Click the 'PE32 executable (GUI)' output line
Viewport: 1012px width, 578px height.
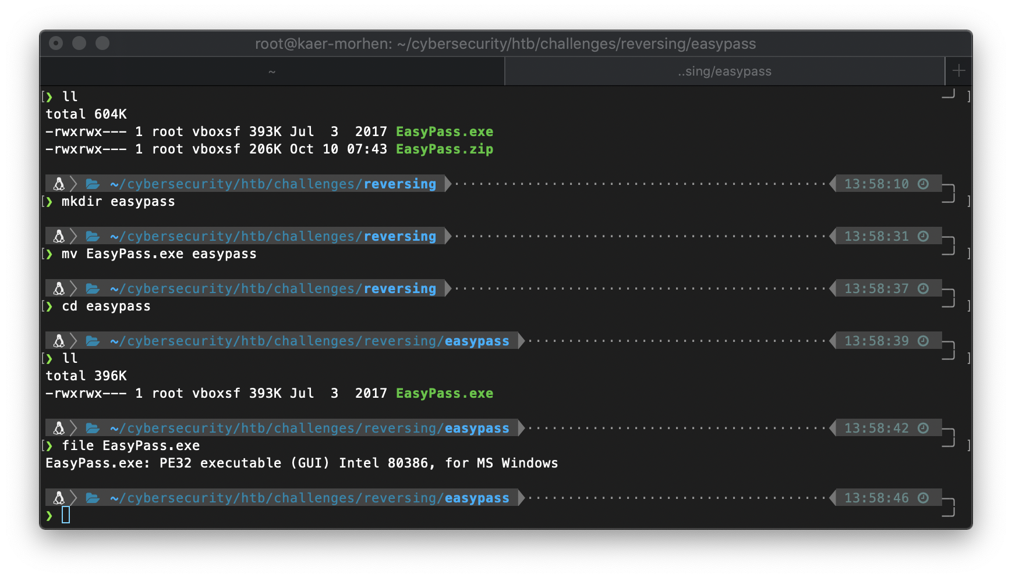tap(302, 463)
